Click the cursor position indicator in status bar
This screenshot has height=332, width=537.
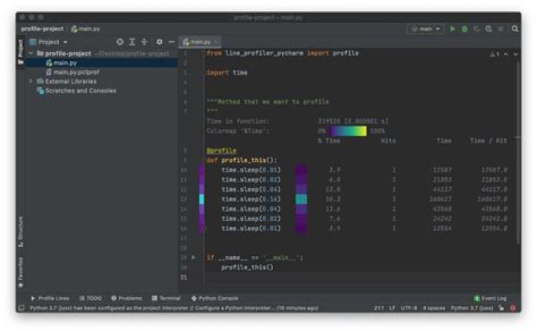pos(379,308)
